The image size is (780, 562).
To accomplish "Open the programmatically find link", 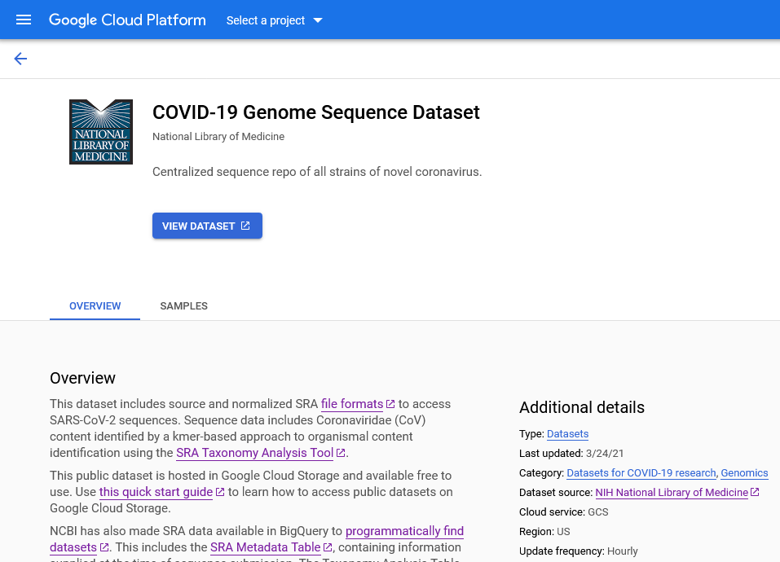I will [x=404, y=531].
